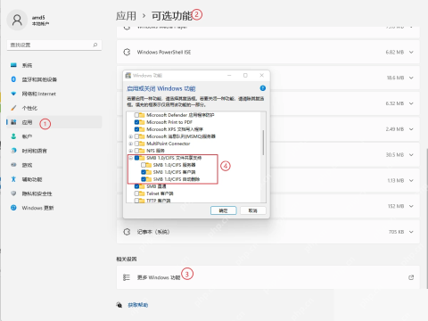Open the Windows 更新 sidebar icon
The height and width of the screenshot is (321, 428).
(x=13, y=208)
